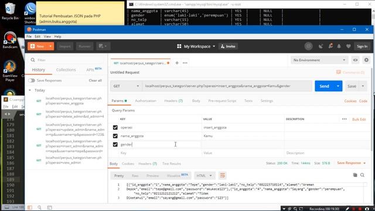Click the gender parameter Value field
Image resolution: width=375 pixels, height=211 pixels.
[x=243, y=145]
